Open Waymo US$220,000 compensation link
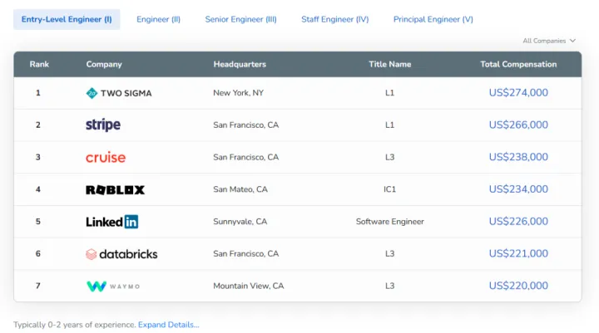 [x=518, y=286]
